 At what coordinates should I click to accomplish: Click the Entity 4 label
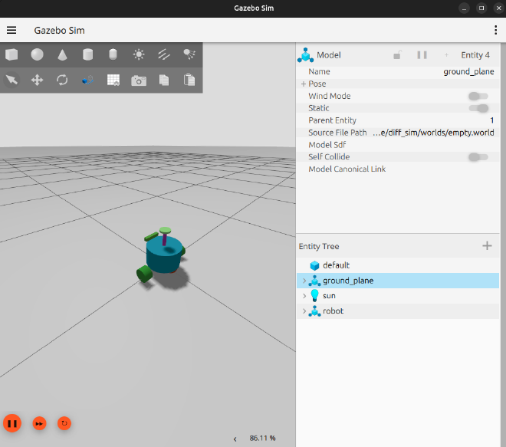pyautogui.click(x=475, y=55)
